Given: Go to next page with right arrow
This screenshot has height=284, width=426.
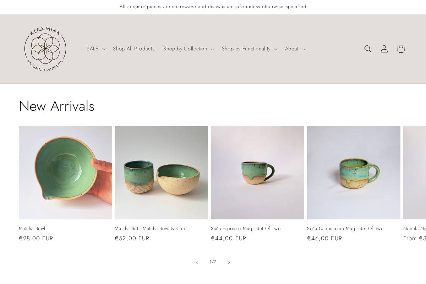Looking at the screenshot, I should pyautogui.click(x=229, y=262).
